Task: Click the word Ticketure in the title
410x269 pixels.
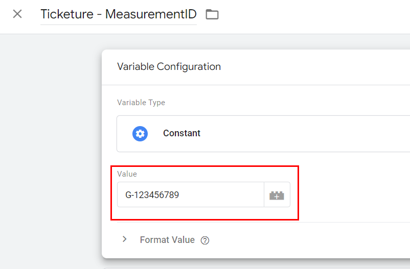Action: pos(67,14)
